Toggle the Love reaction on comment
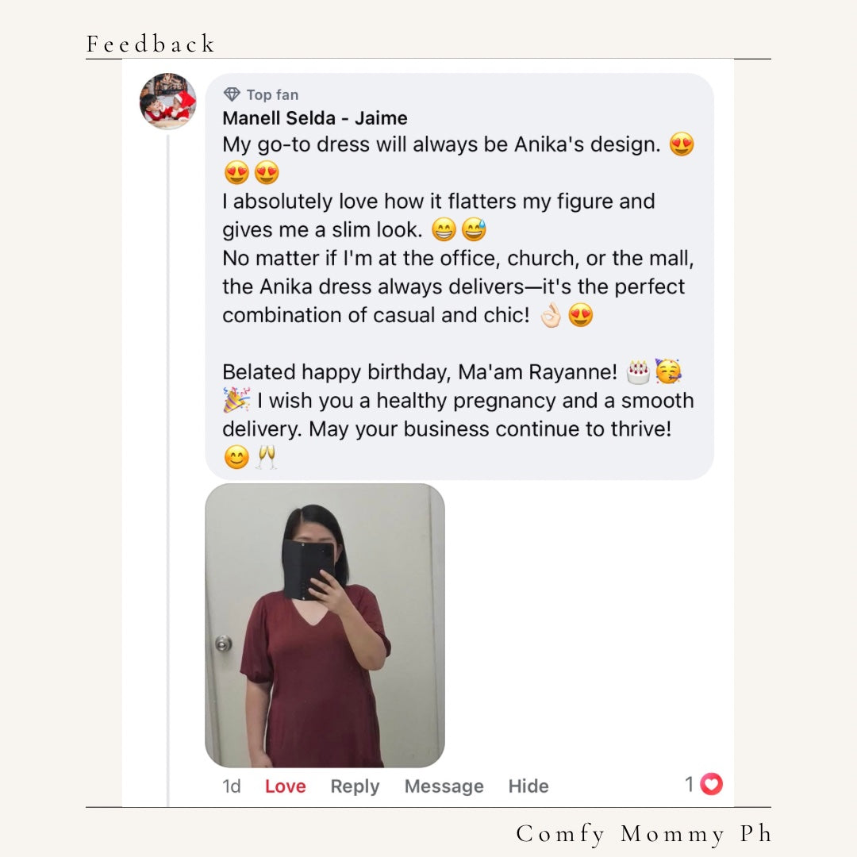This screenshot has height=857, width=857. tap(286, 786)
